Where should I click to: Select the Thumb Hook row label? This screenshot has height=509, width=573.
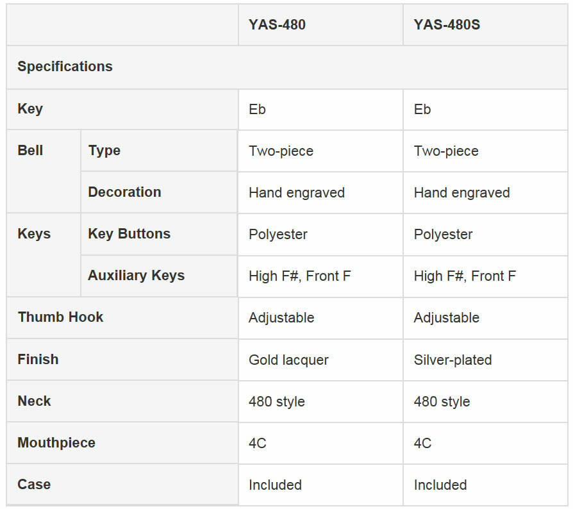60,317
